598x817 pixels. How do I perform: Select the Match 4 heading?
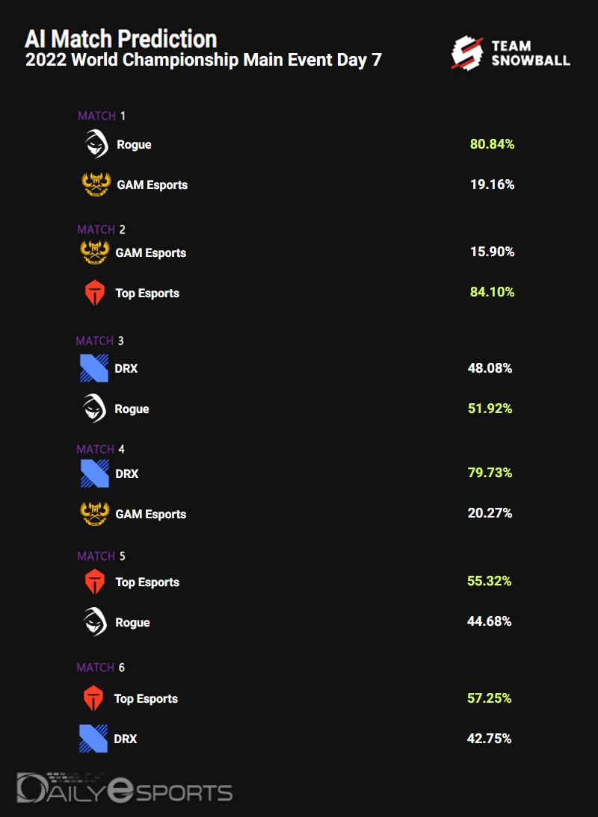click(100, 449)
